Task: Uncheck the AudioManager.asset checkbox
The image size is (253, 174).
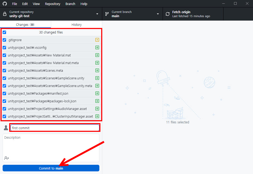Action: pos(4,109)
